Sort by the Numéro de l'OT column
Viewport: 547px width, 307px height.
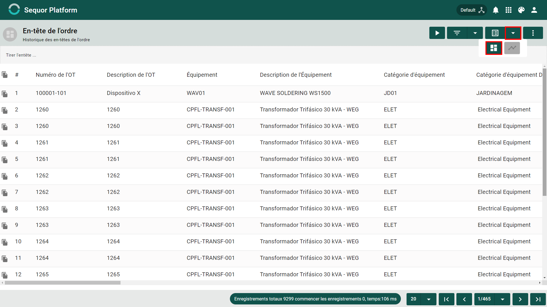(x=56, y=75)
